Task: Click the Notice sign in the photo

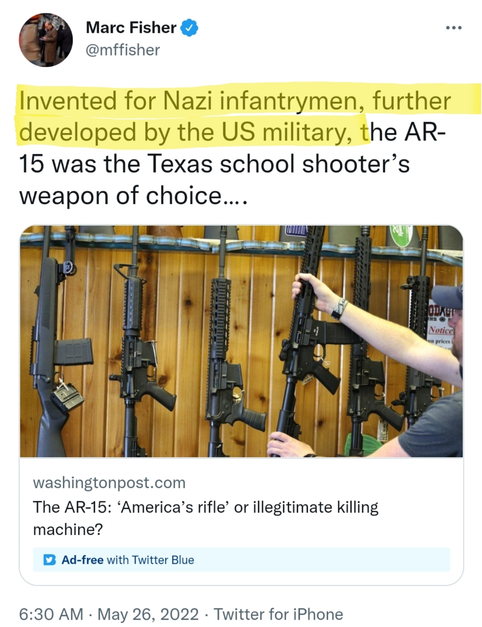Action: tap(441, 330)
